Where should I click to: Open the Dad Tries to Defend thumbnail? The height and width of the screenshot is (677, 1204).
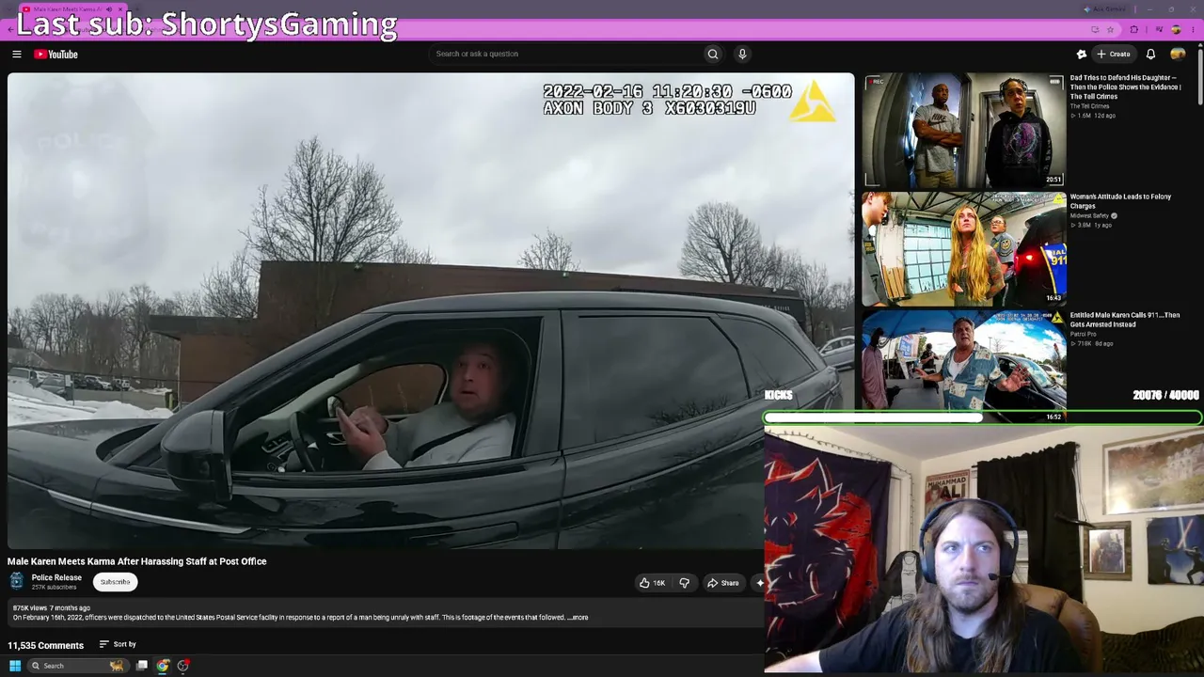point(963,131)
